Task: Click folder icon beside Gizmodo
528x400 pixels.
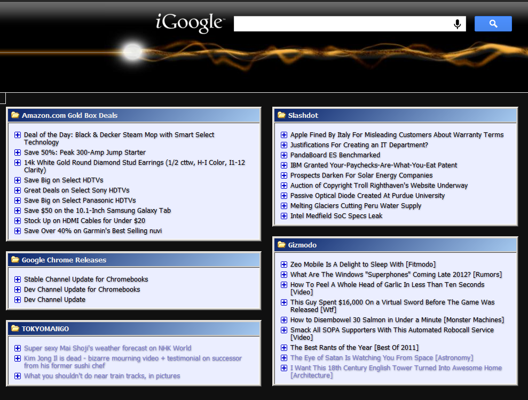Action: [281, 245]
